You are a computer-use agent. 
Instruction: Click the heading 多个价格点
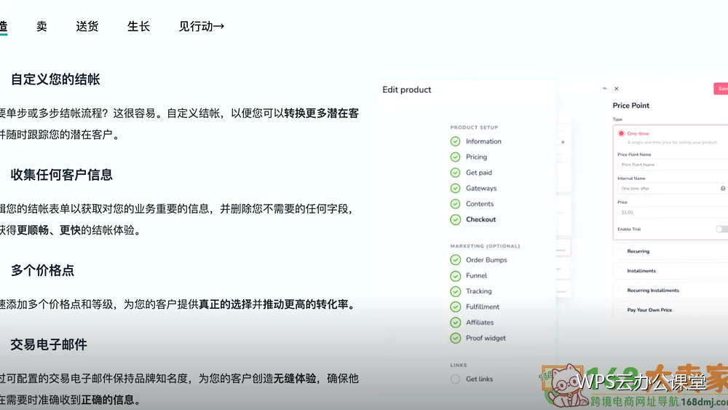coord(42,270)
